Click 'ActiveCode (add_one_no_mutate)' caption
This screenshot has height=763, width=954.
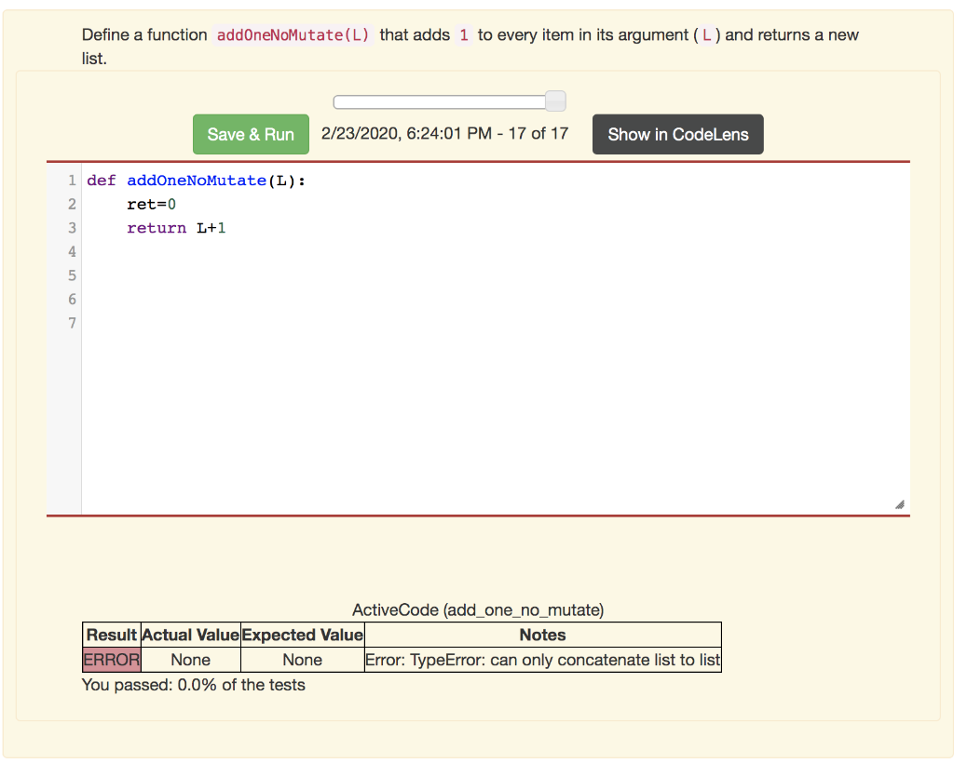pyautogui.click(x=478, y=609)
